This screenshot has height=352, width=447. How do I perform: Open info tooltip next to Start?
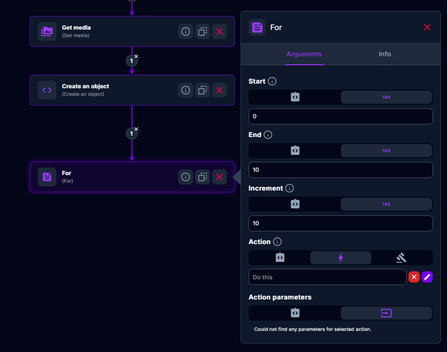pyautogui.click(x=272, y=81)
